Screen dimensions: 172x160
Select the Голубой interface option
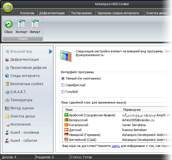pos(70,92)
